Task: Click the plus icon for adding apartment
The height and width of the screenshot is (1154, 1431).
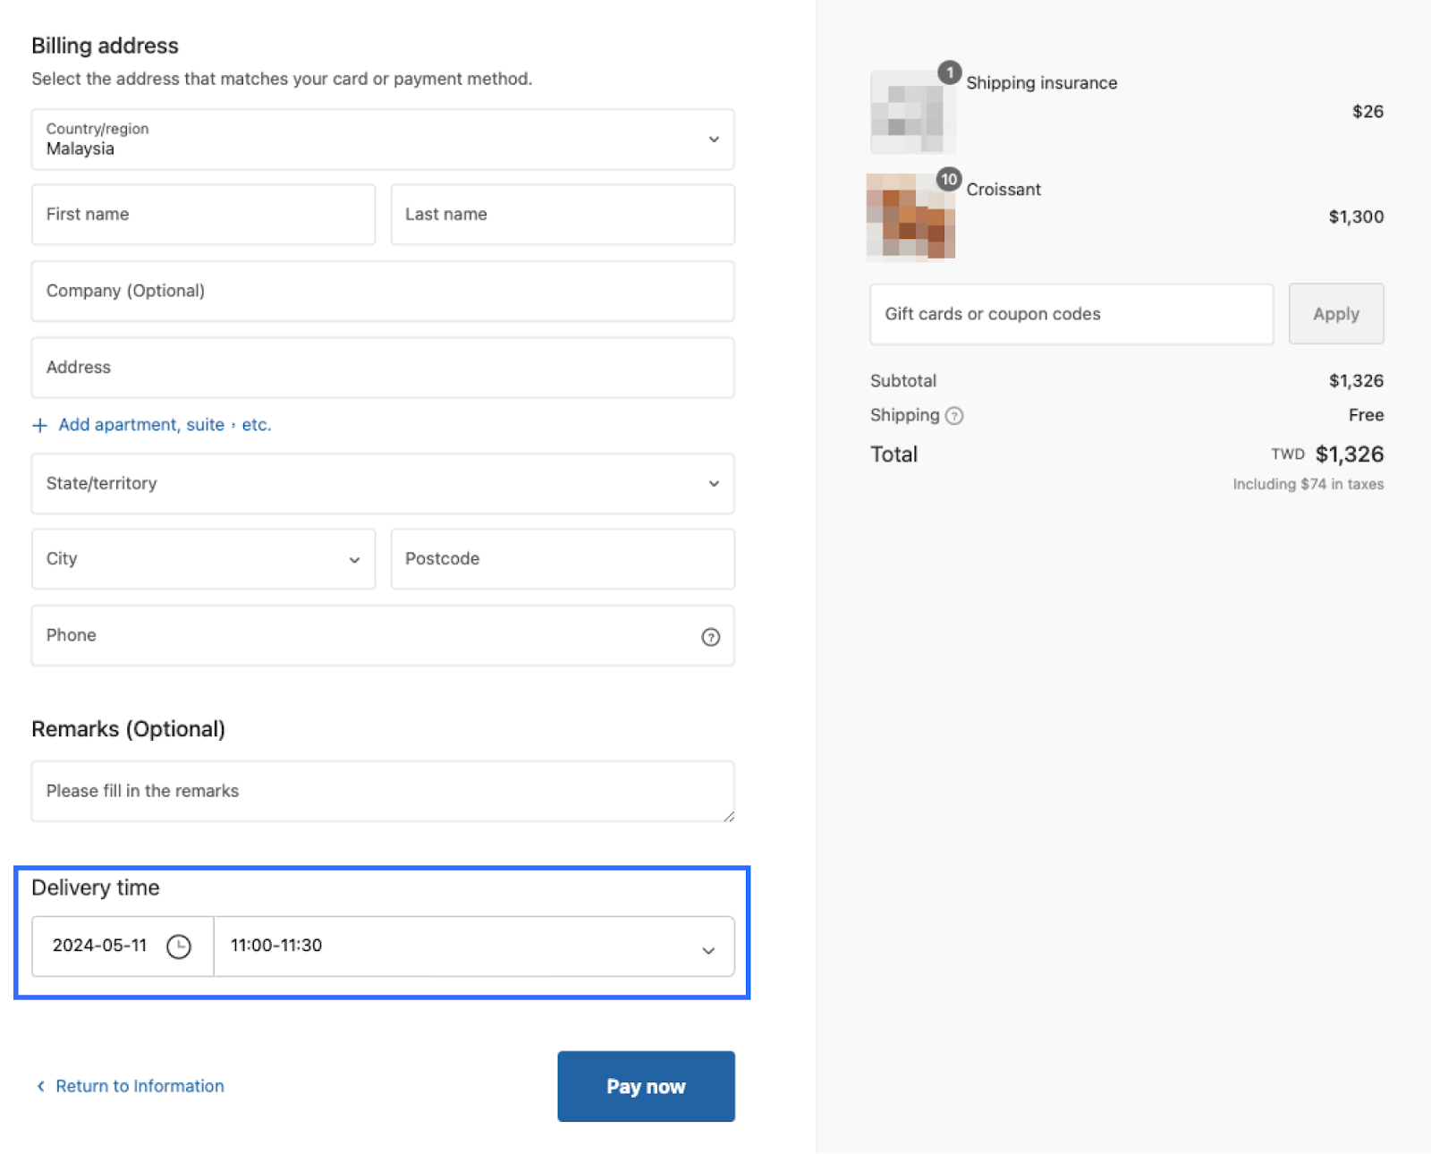Action: coord(39,425)
